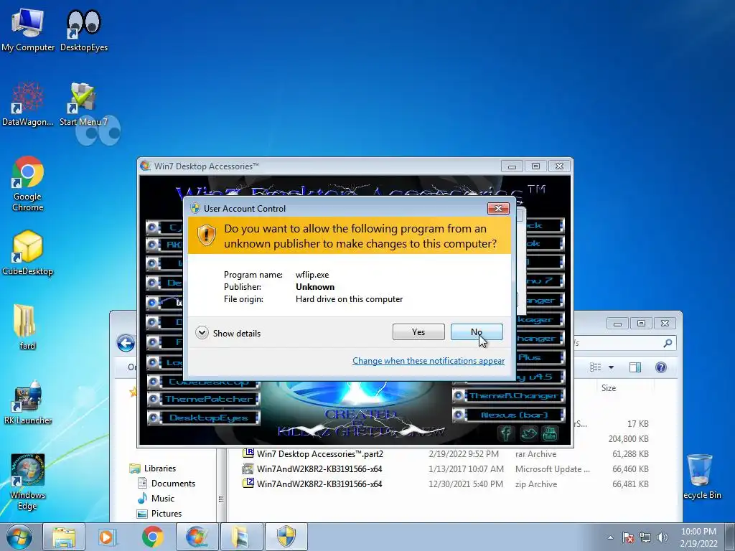The width and height of the screenshot is (735, 551).
Task: Open CubeDesktop desktop icon
Action: (x=28, y=253)
